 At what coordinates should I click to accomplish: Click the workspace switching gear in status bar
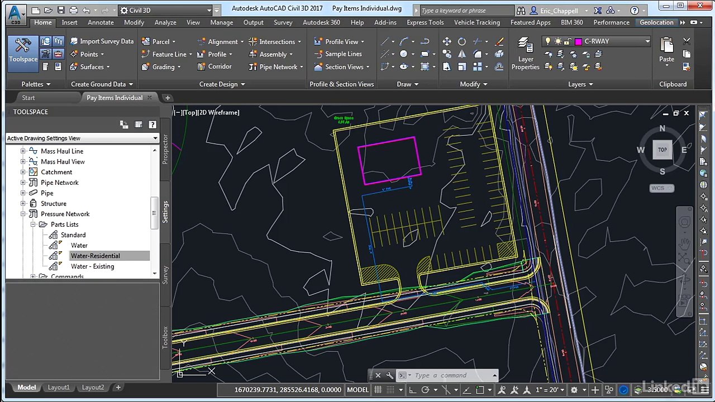[574, 390]
